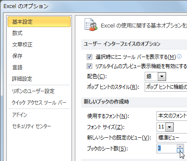187x161 pixels.
Task: Click the Excel basic options header icon
Action: 91,25
